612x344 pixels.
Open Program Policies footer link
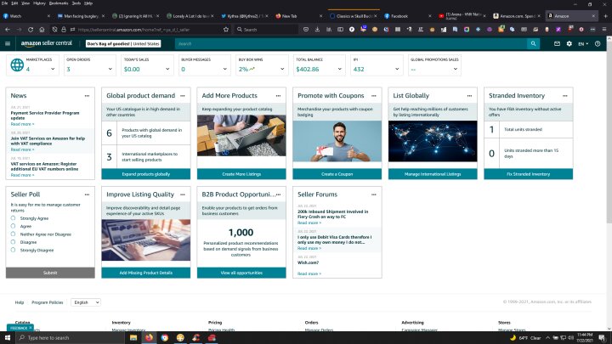(x=48, y=302)
